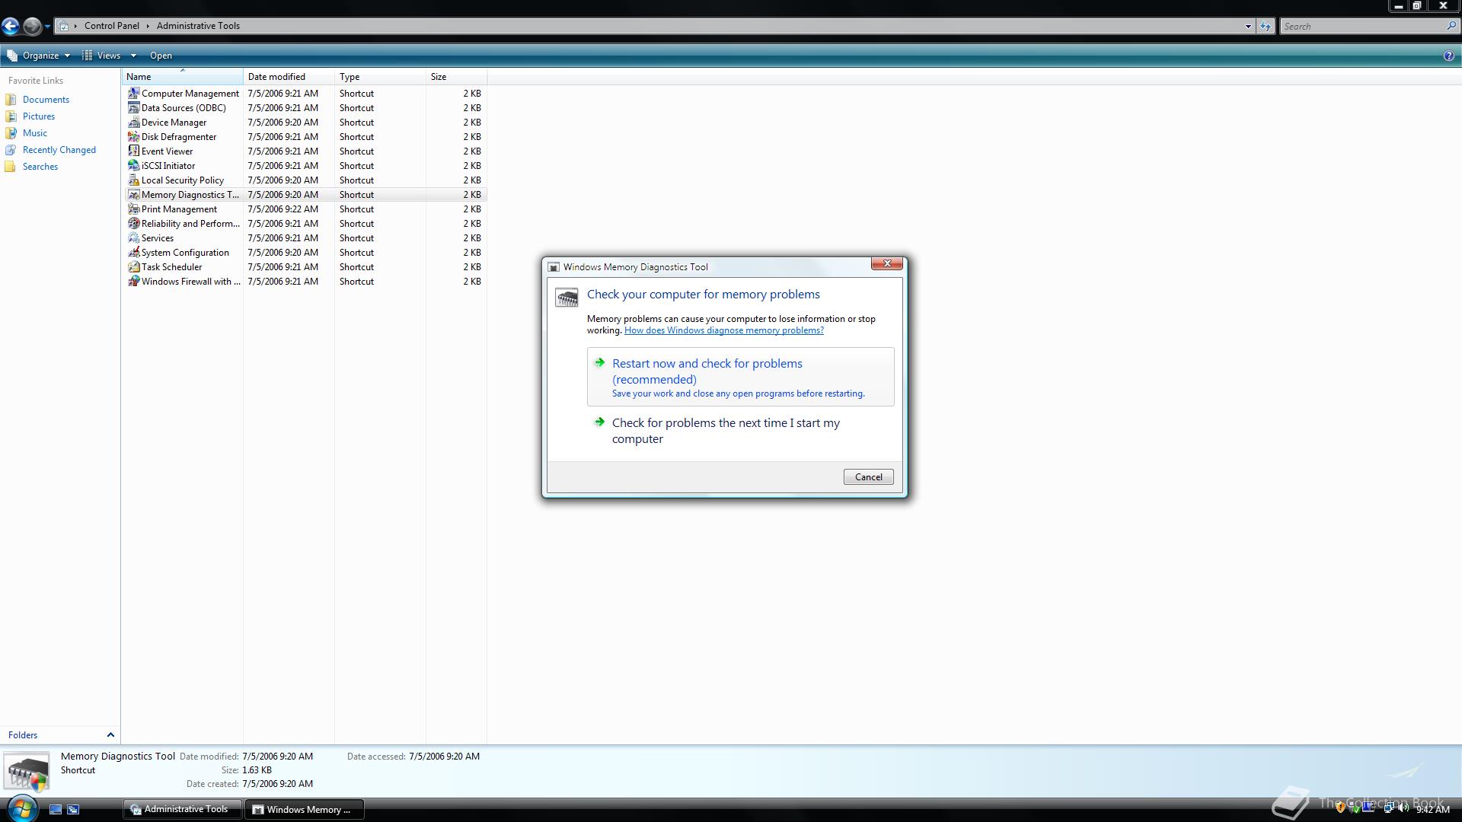Open Recently Changed favorite link
Screen dimensions: 1462x822
tap(59, 150)
